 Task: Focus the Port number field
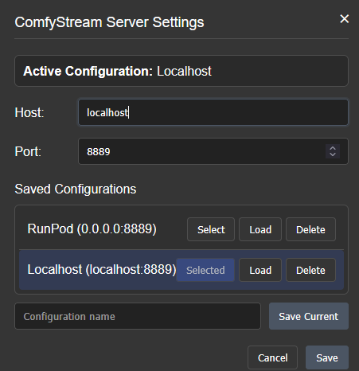click(x=213, y=151)
